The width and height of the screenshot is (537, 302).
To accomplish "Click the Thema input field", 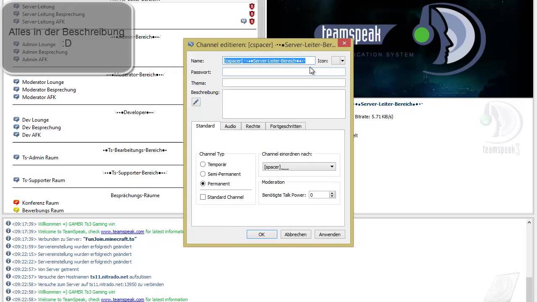I will click(x=284, y=83).
